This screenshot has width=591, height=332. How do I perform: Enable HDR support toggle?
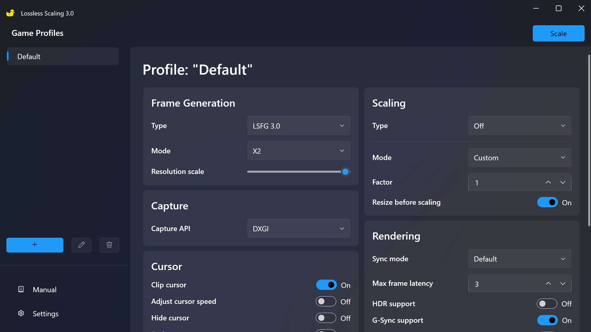548,304
